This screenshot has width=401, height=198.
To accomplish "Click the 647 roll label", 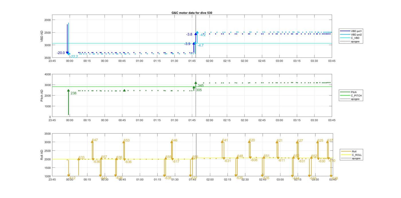I will click(x=95, y=140).
